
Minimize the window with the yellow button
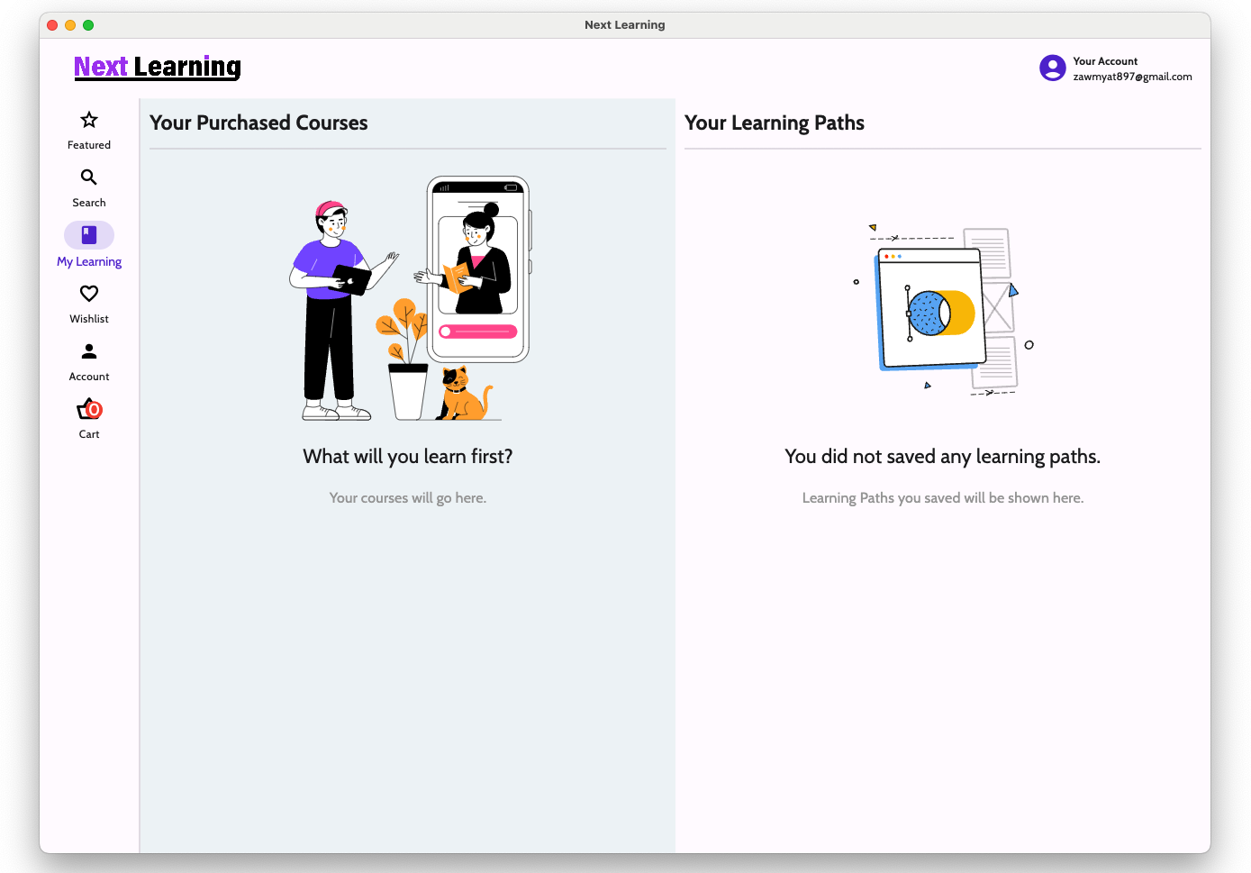70,25
